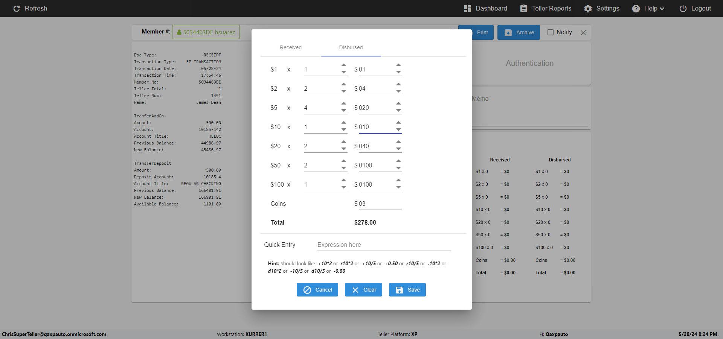Increase the $5 bill count

click(x=344, y=103)
